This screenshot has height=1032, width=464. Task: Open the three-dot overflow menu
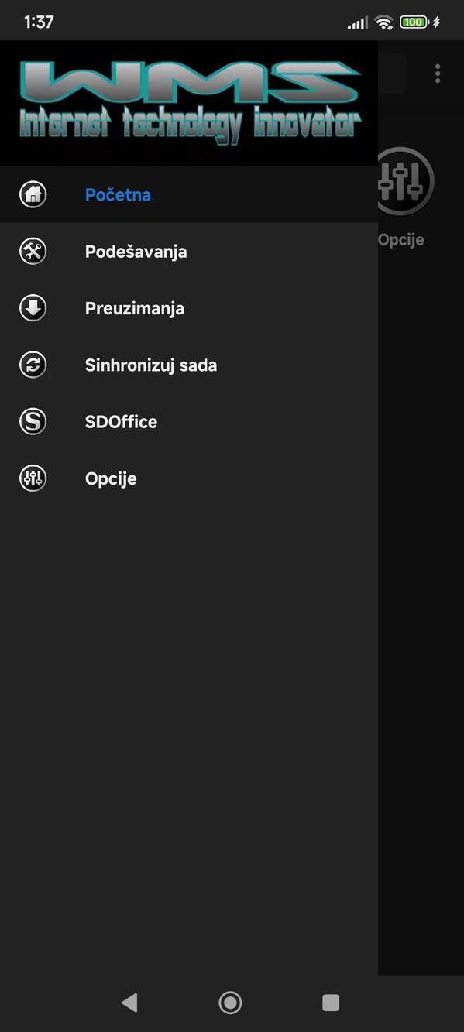click(x=438, y=74)
